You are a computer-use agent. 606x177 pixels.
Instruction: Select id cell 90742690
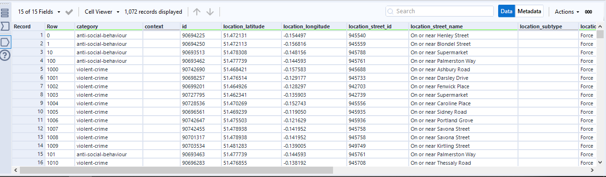tap(201, 69)
